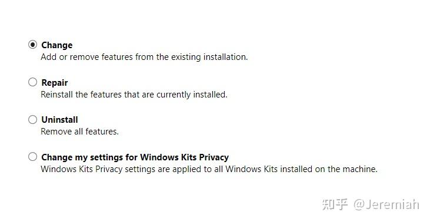Click the Zhihu logo watermark
This screenshot has width=430, height=222.
(x=335, y=204)
